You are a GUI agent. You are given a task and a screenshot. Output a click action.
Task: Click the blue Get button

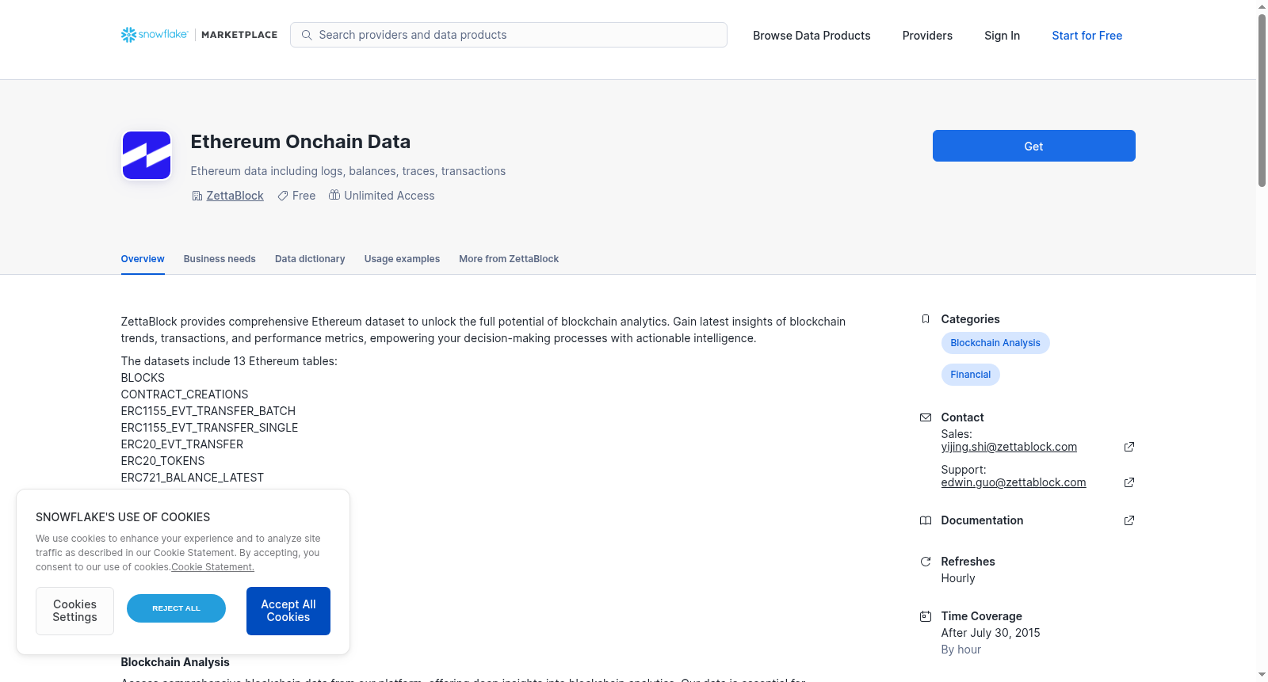1033,146
